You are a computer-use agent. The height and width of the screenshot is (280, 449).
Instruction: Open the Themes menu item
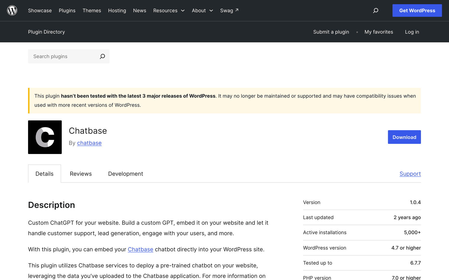click(x=92, y=10)
